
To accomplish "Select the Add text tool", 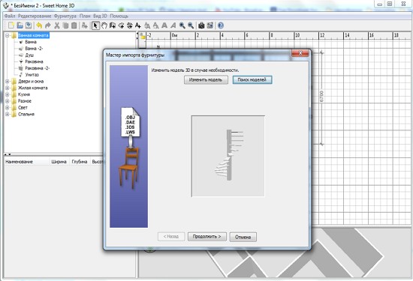I will [x=137, y=25].
